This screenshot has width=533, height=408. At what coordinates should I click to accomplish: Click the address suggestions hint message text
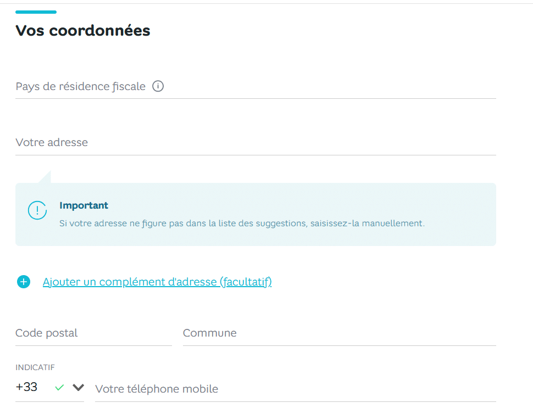pos(242,224)
